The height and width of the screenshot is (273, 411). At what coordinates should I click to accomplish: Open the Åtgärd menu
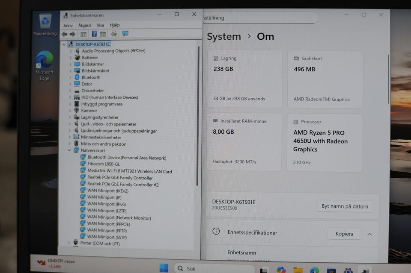coord(84,25)
